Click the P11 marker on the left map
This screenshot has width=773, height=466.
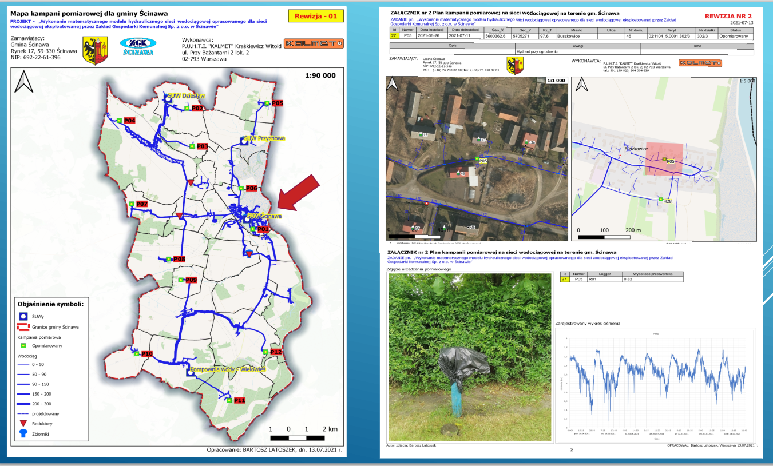coord(239,400)
